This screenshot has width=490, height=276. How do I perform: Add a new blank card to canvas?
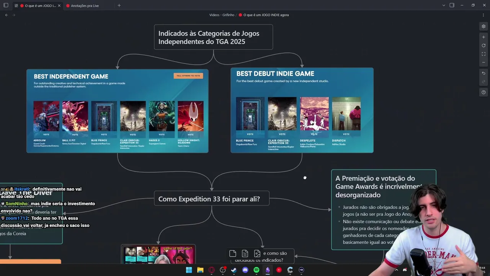(x=233, y=253)
